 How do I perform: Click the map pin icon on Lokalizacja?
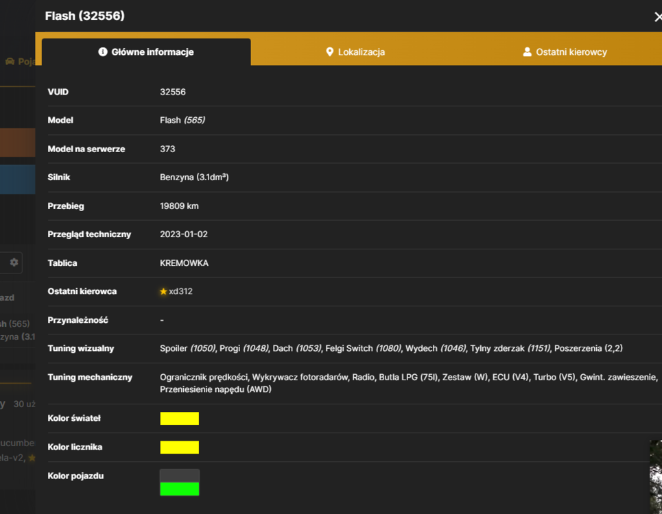[330, 52]
